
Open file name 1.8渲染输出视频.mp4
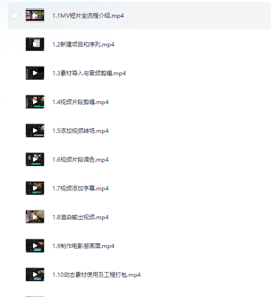80,217
